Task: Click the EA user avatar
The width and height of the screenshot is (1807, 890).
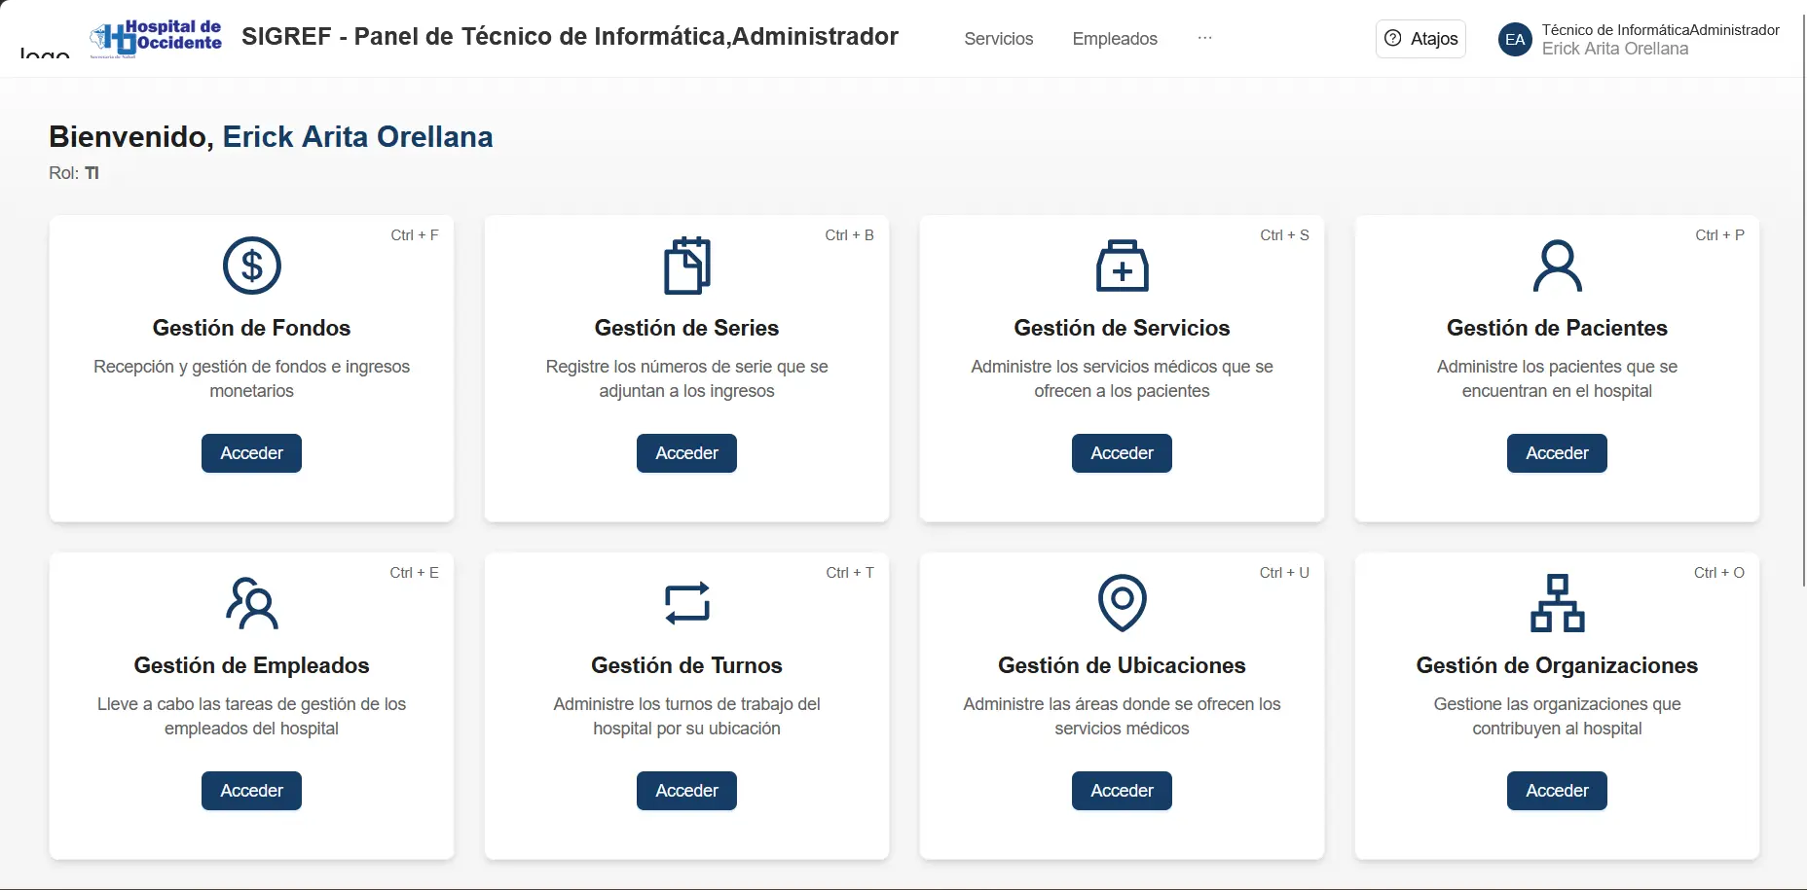Action: tap(1514, 40)
